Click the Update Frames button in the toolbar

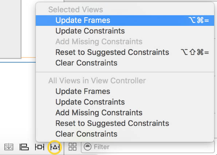9,147
